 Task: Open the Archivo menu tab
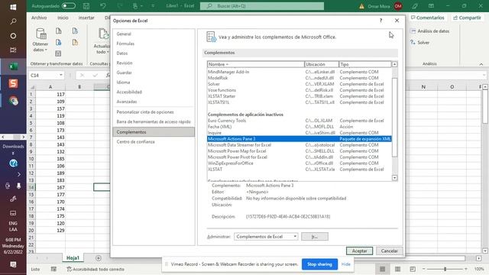pyautogui.click(x=39, y=18)
